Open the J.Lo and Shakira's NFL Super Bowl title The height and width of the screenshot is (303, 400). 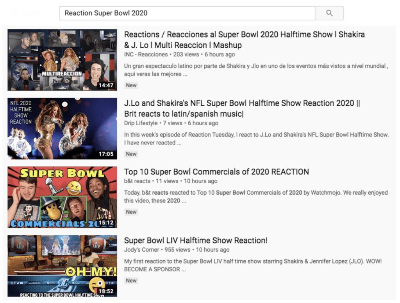coord(242,108)
